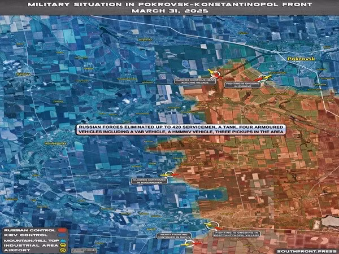Click the 'Russian forces eliminated up to 420' text box
The height and width of the screenshot is (254, 339).
(181, 130)
